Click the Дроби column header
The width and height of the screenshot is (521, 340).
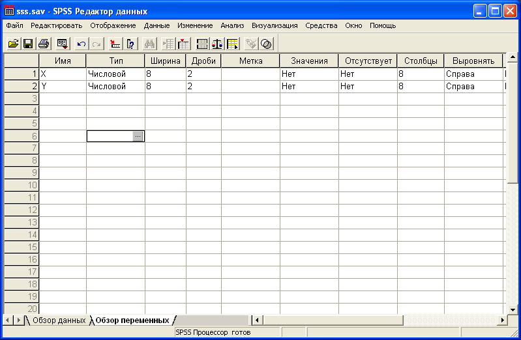pos(203,61)
